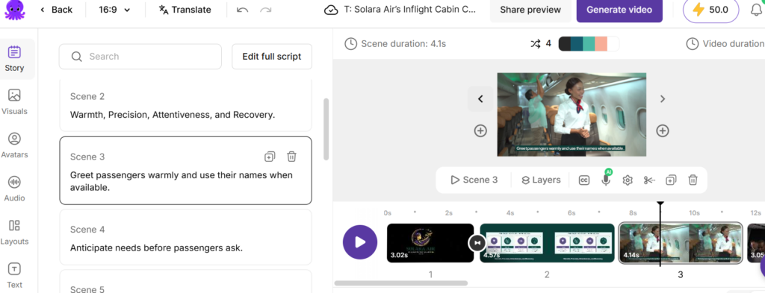
Task: Go to the previous scene arrow
Action: click(480, 99)
